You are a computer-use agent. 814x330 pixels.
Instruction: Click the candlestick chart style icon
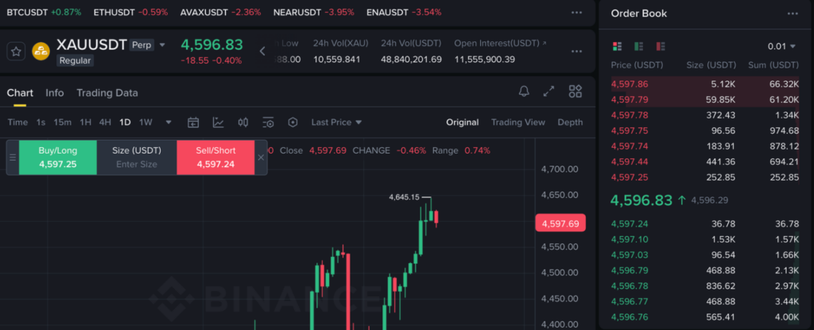tap(243, 122)
